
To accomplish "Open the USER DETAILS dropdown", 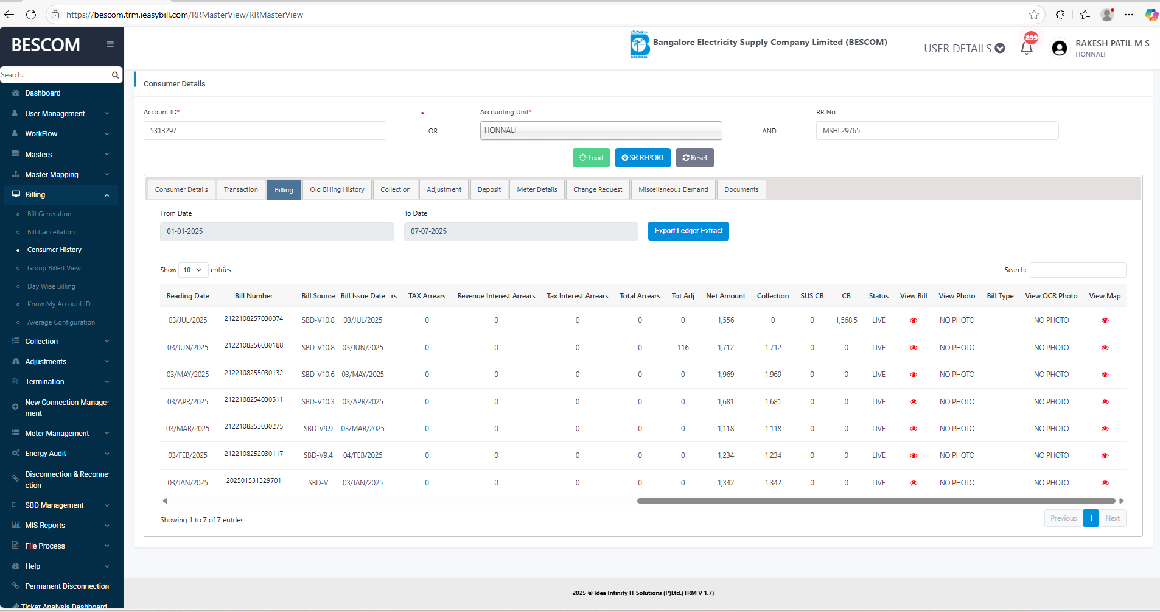I will click(x=964, y=49).
